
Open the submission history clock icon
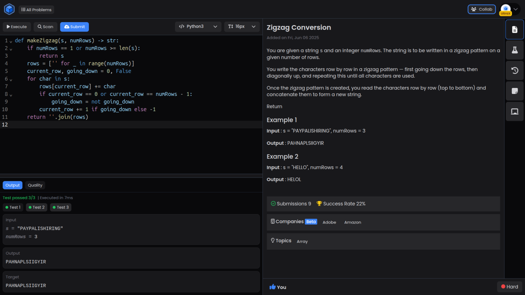[514, 70]
